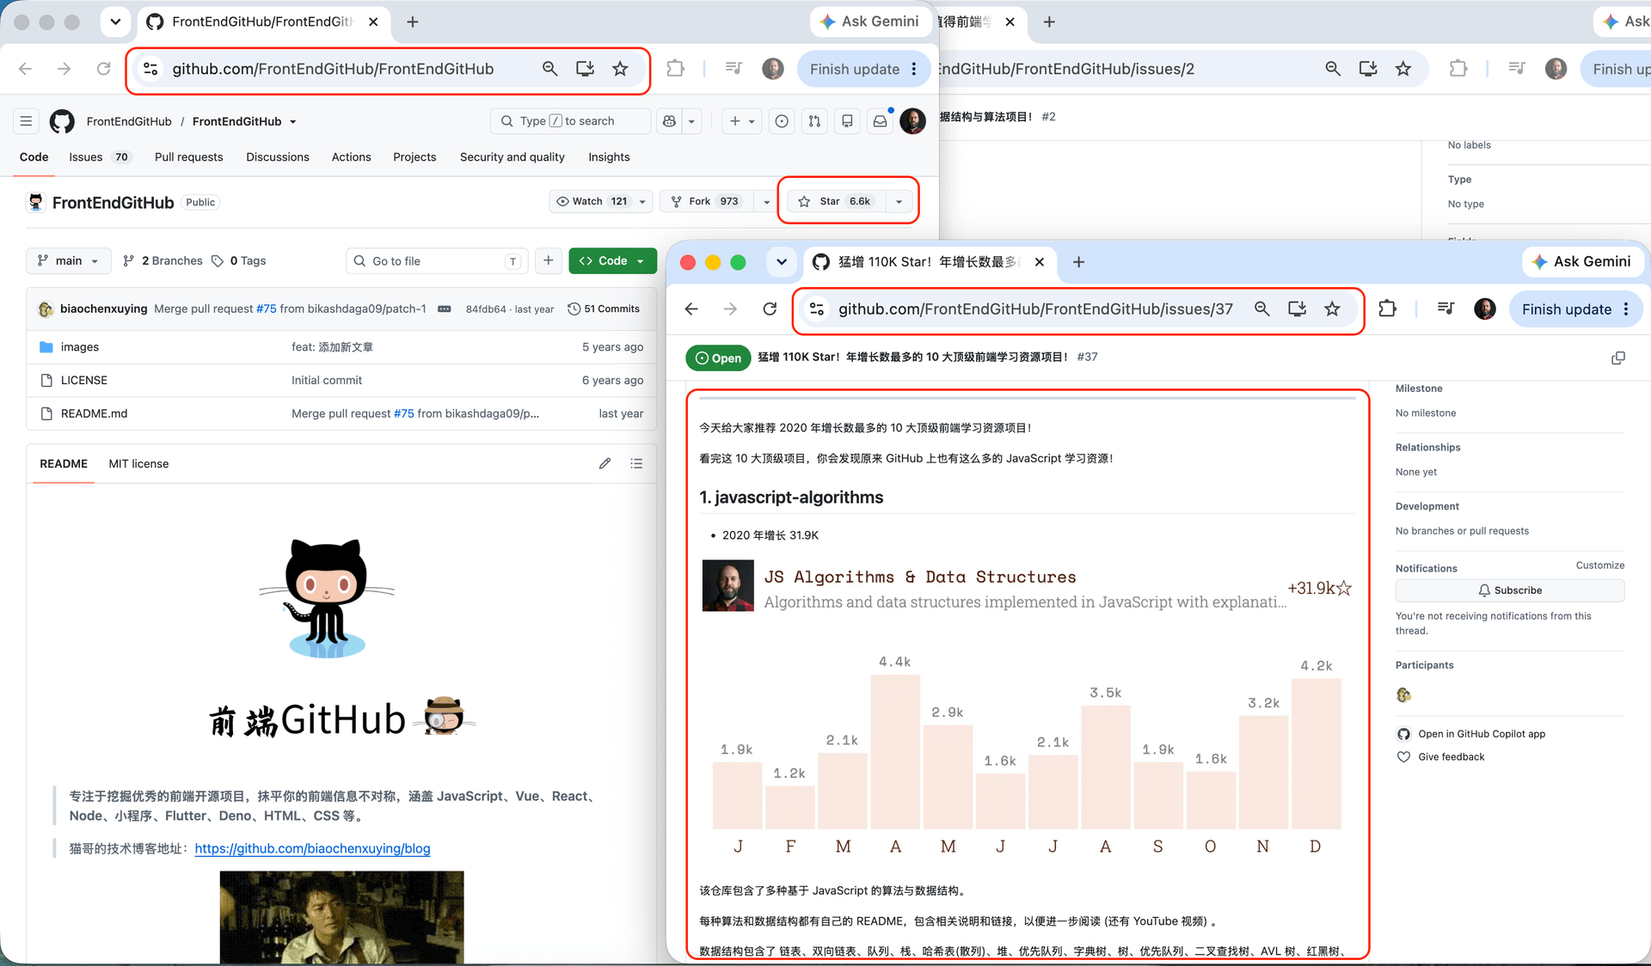Subscribe to issue #37 notifications
1651x966 pixels.
pyautogui.click(x=1509, y=590)
